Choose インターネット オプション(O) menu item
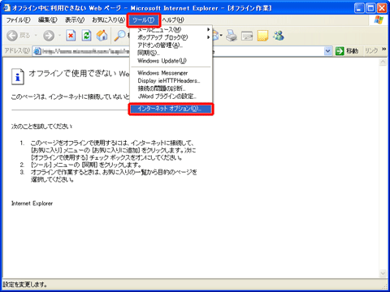The width and height of the screenshot is (390, 292). click(x=171, y=109)
